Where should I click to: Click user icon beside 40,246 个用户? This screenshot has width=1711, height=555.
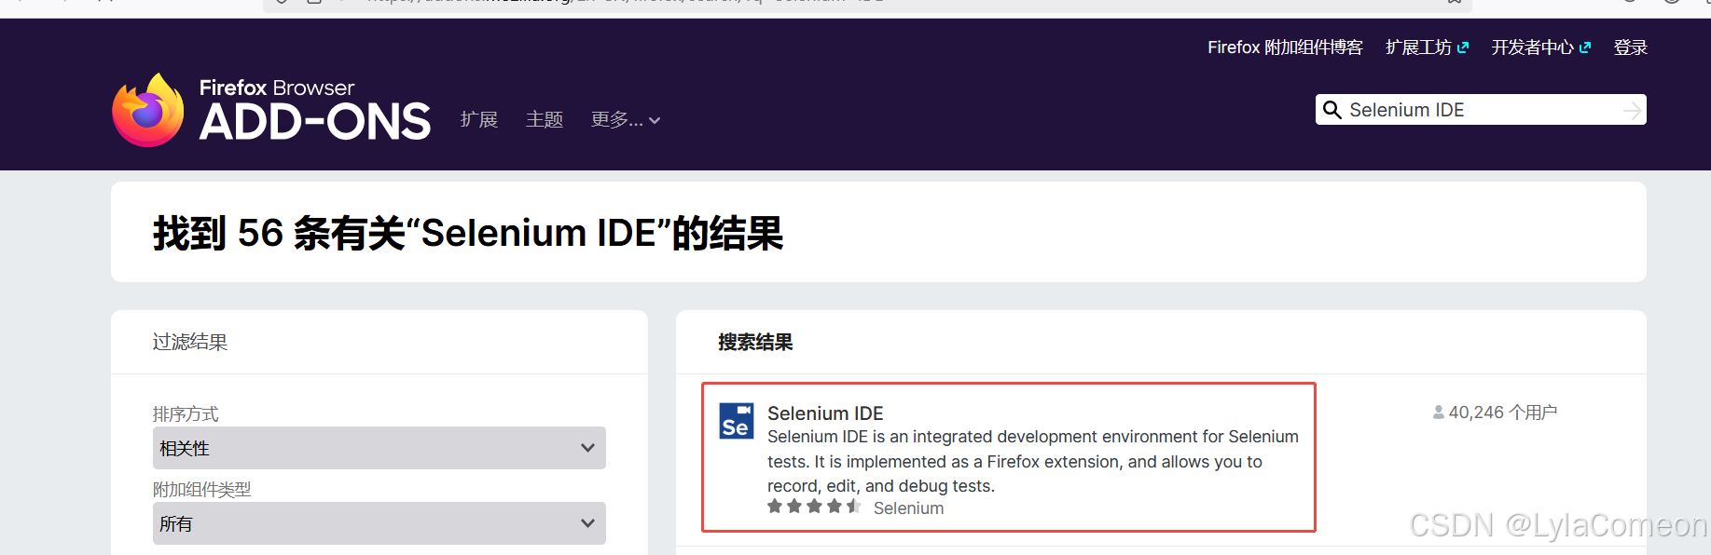(1439, 412)
